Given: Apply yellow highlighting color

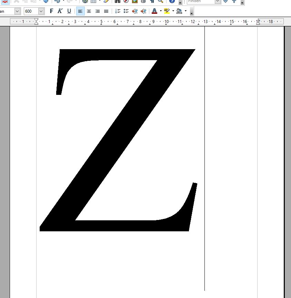Looking at the screenshot, I should click(167, 11).
